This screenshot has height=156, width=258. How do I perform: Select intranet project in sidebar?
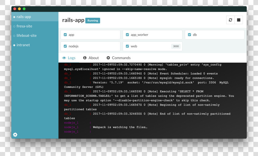click(x=35, y=45)
